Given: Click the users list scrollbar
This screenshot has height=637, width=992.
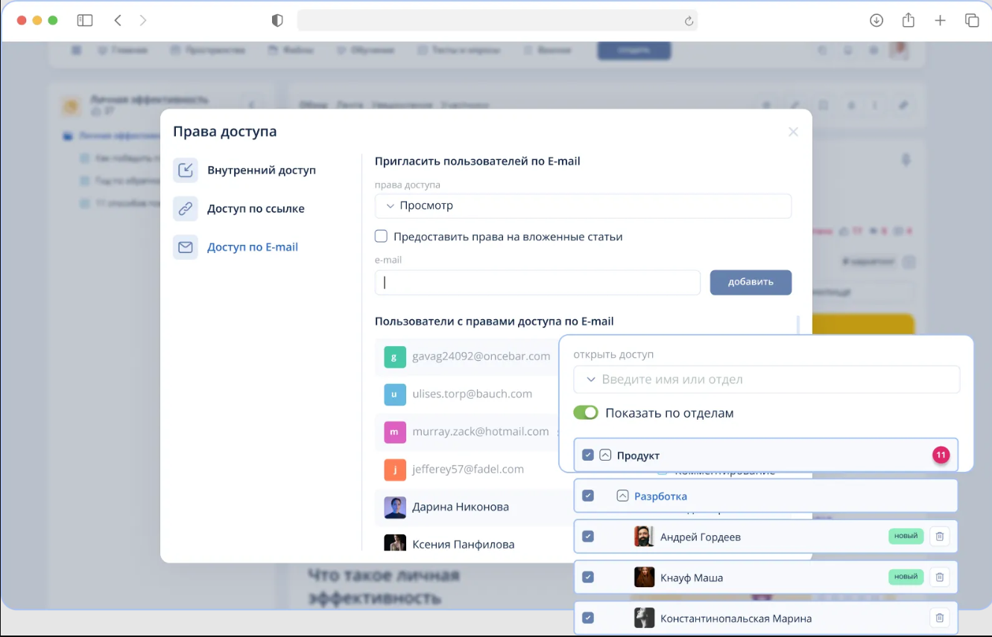Looking at the screenshot, I should [x=798, y=326].
